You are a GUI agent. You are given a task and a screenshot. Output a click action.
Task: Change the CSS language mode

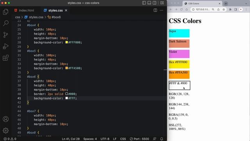point(123,139)
